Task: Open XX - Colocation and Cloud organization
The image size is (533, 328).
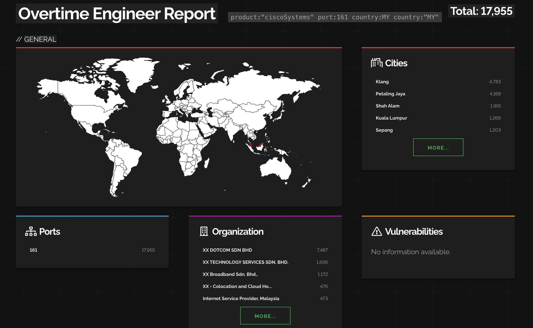Action: click(237, 286)
